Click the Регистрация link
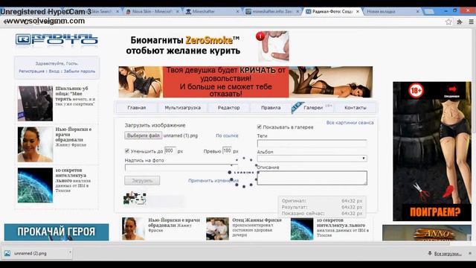 [31, 71]
